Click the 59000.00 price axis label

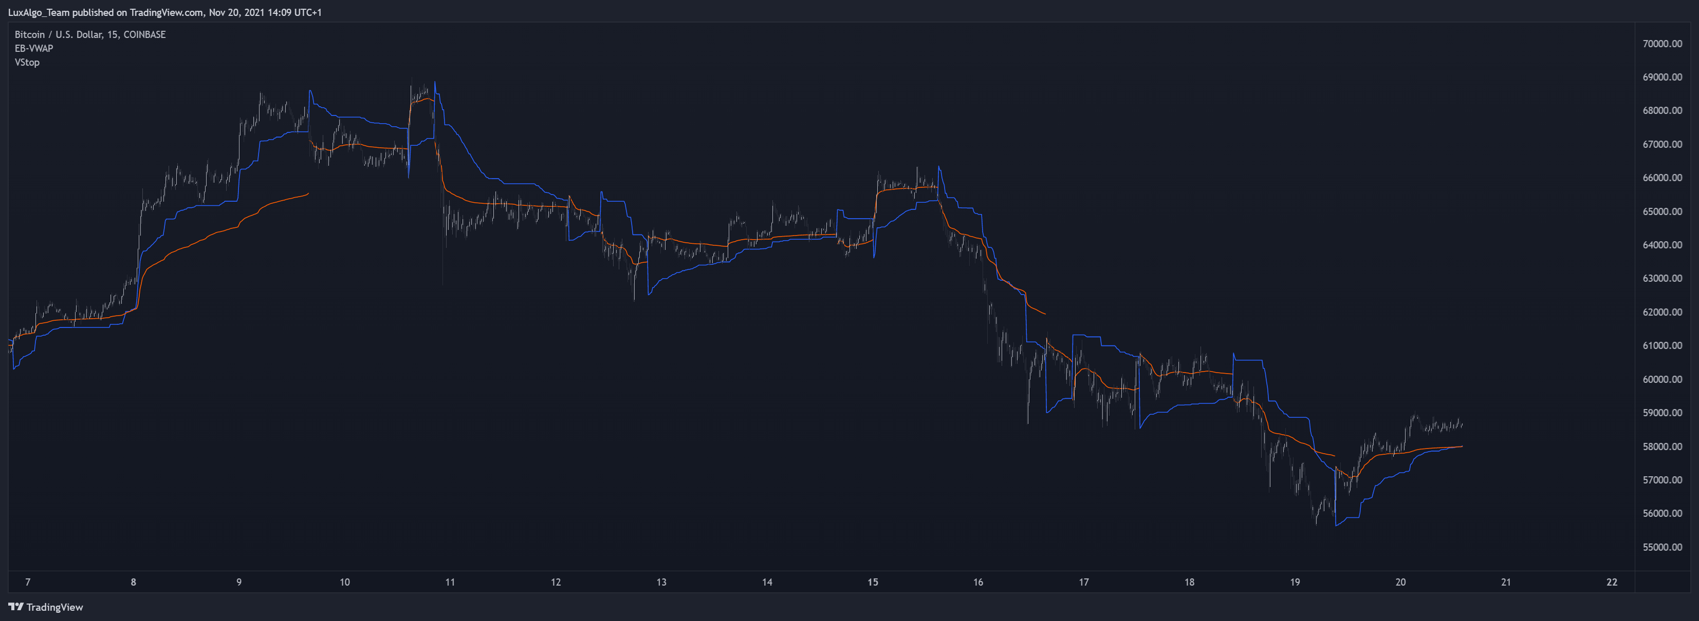(1662, 413)
